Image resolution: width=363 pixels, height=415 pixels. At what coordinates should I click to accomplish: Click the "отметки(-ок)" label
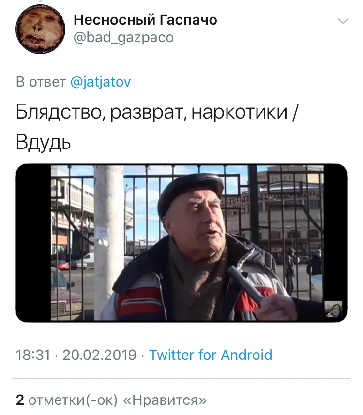pyautogui.click(x=73, y=400)
